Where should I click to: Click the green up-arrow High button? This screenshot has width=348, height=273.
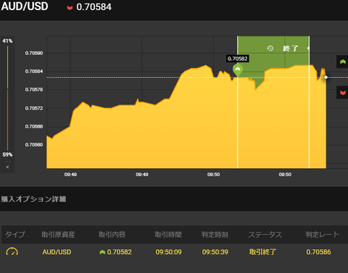pyautogui.click(x=342, y=62)
